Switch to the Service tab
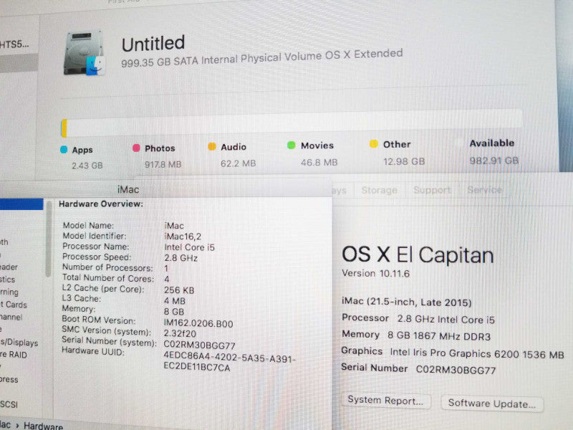The image size is (573, 430). point(484,190)
